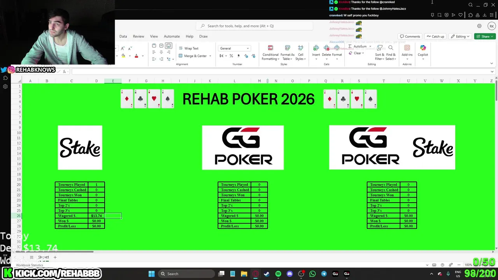Click the AutoSum sigma icon

350,46
